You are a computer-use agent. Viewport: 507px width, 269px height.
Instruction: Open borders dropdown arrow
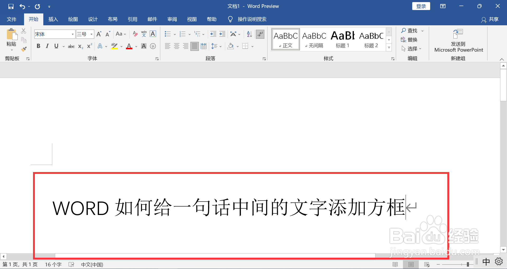click(x=252, y=47)
